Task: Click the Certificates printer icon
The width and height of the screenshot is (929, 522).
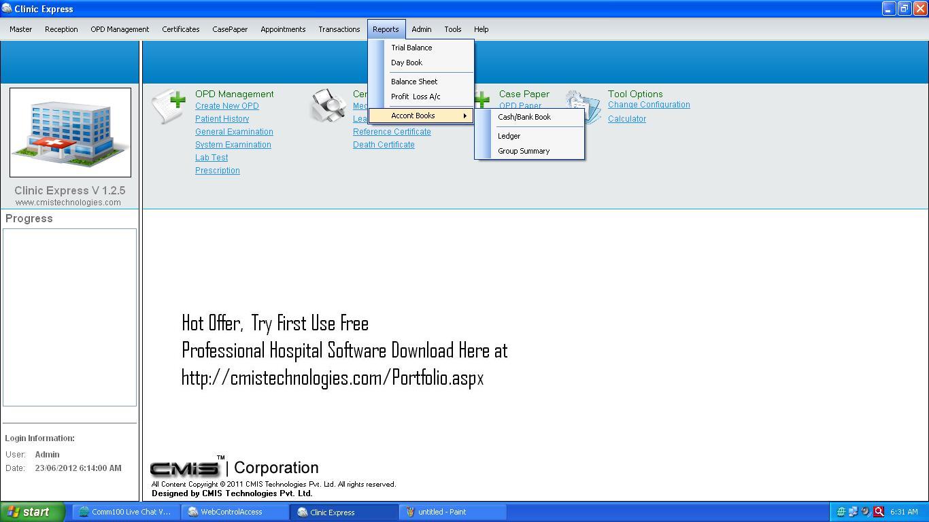Action: (x=328, y=105)
